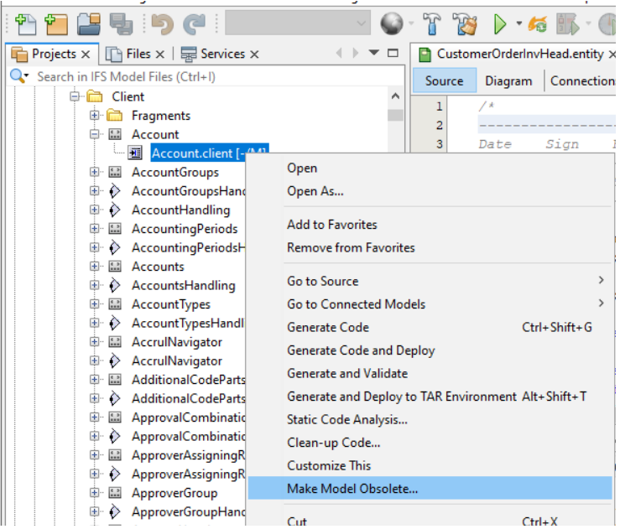Screen dimensions: 620x529
Task: Open the empty configuration combo box
Action: point(298,24)
